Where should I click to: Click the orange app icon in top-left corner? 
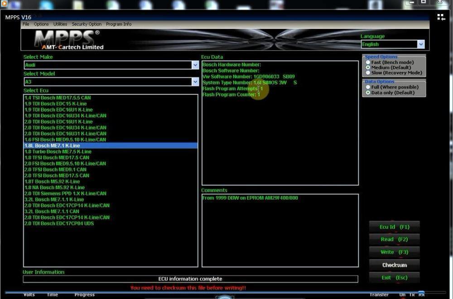[4, 4]
